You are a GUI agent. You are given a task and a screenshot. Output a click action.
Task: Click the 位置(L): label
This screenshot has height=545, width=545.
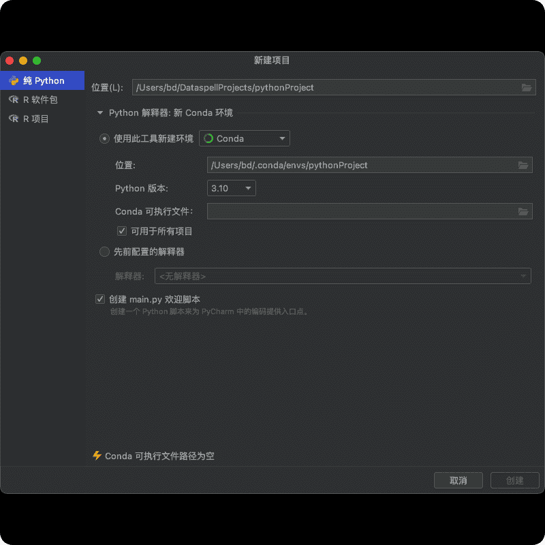click(107, 88)
